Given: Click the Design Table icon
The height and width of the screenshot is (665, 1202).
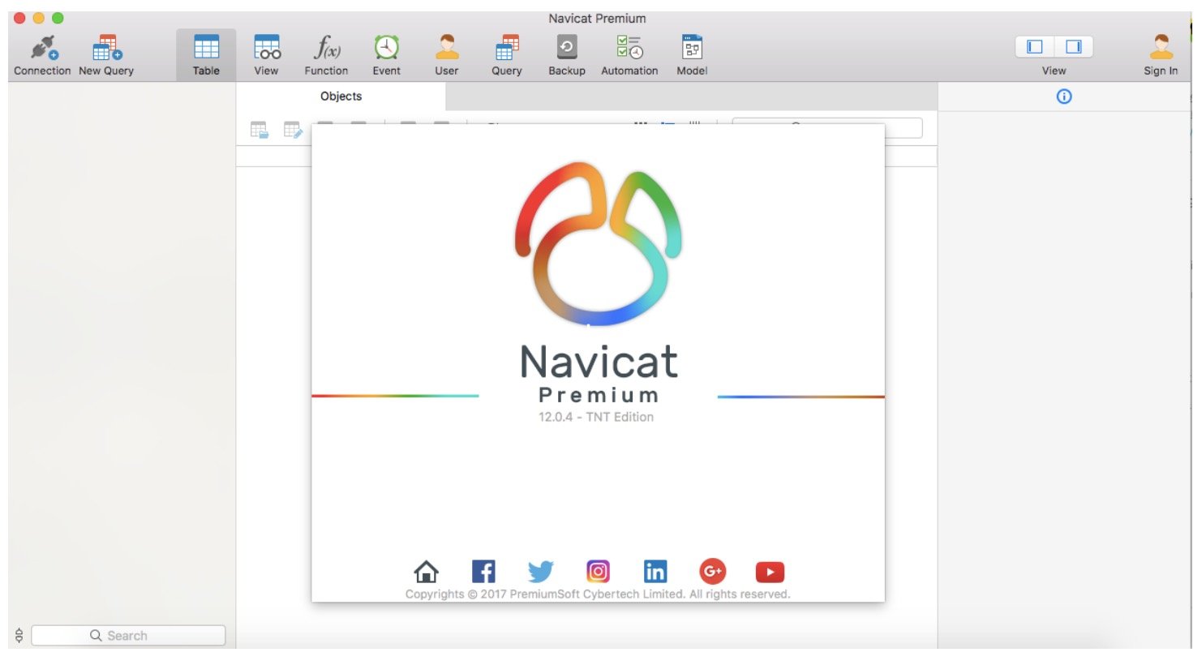Looking at the screenshot, I should (293, 130).
